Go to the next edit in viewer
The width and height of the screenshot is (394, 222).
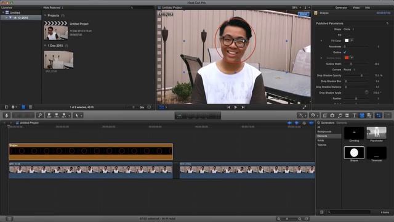click(x=243, y=107)
